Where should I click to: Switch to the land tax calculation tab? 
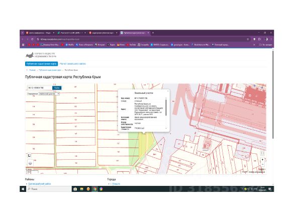[73, 64]
